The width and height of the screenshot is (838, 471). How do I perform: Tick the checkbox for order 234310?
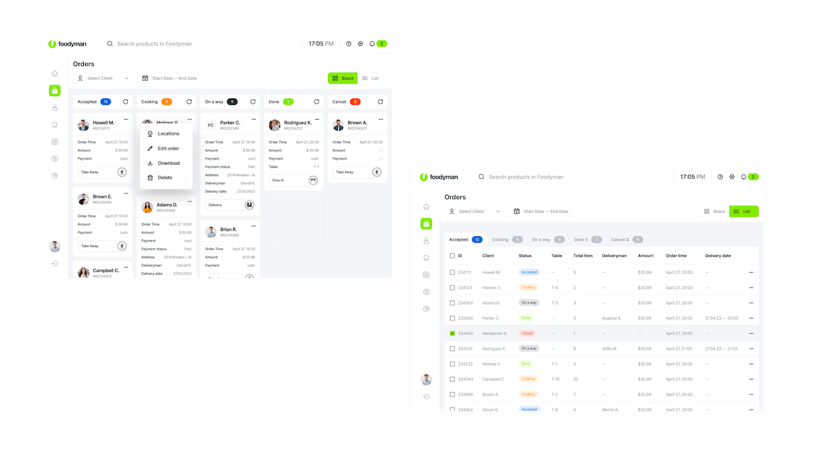(x=452, y=349)
